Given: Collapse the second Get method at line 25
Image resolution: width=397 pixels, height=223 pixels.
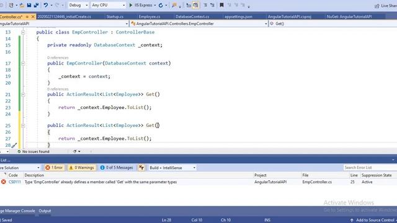Looking at the screenshot, I should (x=23, y=125).
